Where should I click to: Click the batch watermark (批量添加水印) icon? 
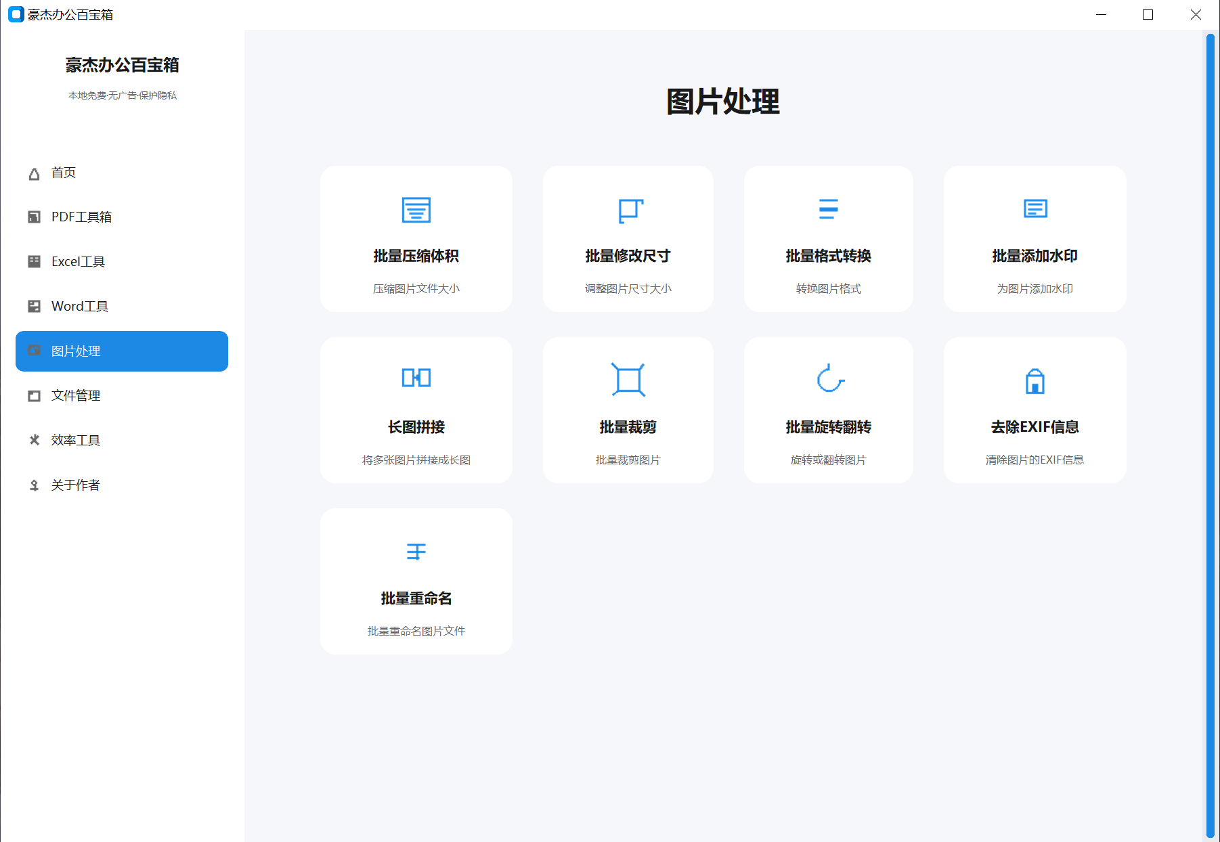pos(1035,208)
